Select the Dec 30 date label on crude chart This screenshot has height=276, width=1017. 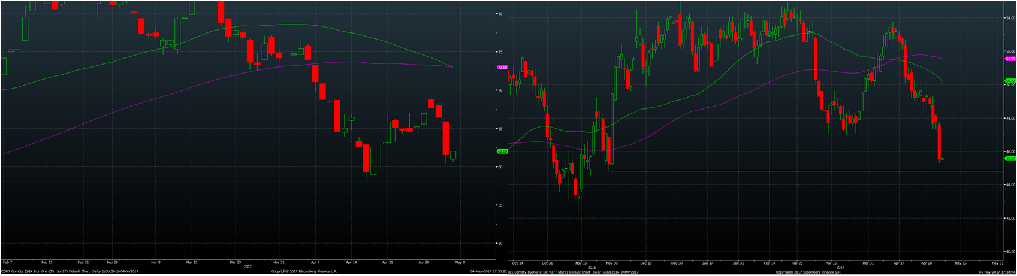pyautogui.click(x=677, y=262)
